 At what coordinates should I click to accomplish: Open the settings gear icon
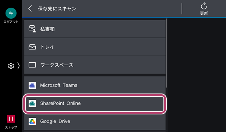click(11, 66)
